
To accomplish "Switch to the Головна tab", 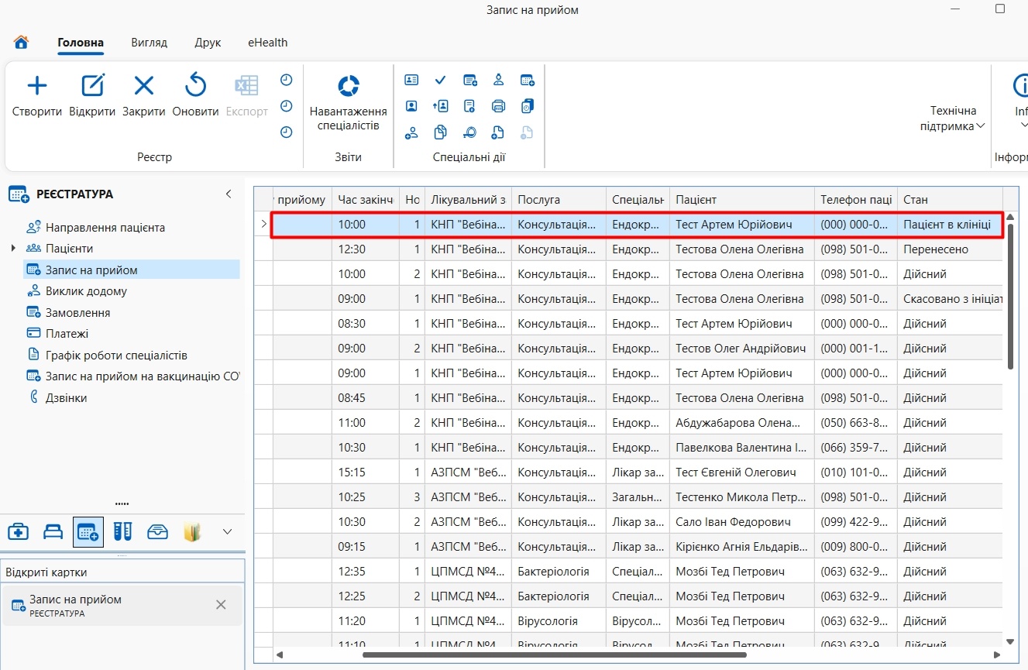I will (x=81, y=43).
